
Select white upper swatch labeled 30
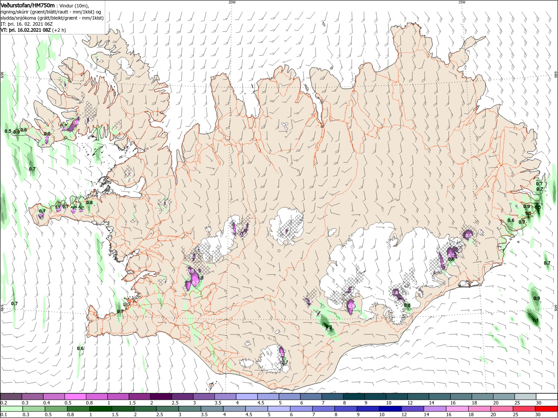click(547, 397)
